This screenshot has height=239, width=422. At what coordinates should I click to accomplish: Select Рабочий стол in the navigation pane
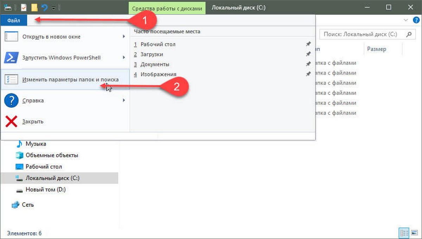click(x=44, y=167)
